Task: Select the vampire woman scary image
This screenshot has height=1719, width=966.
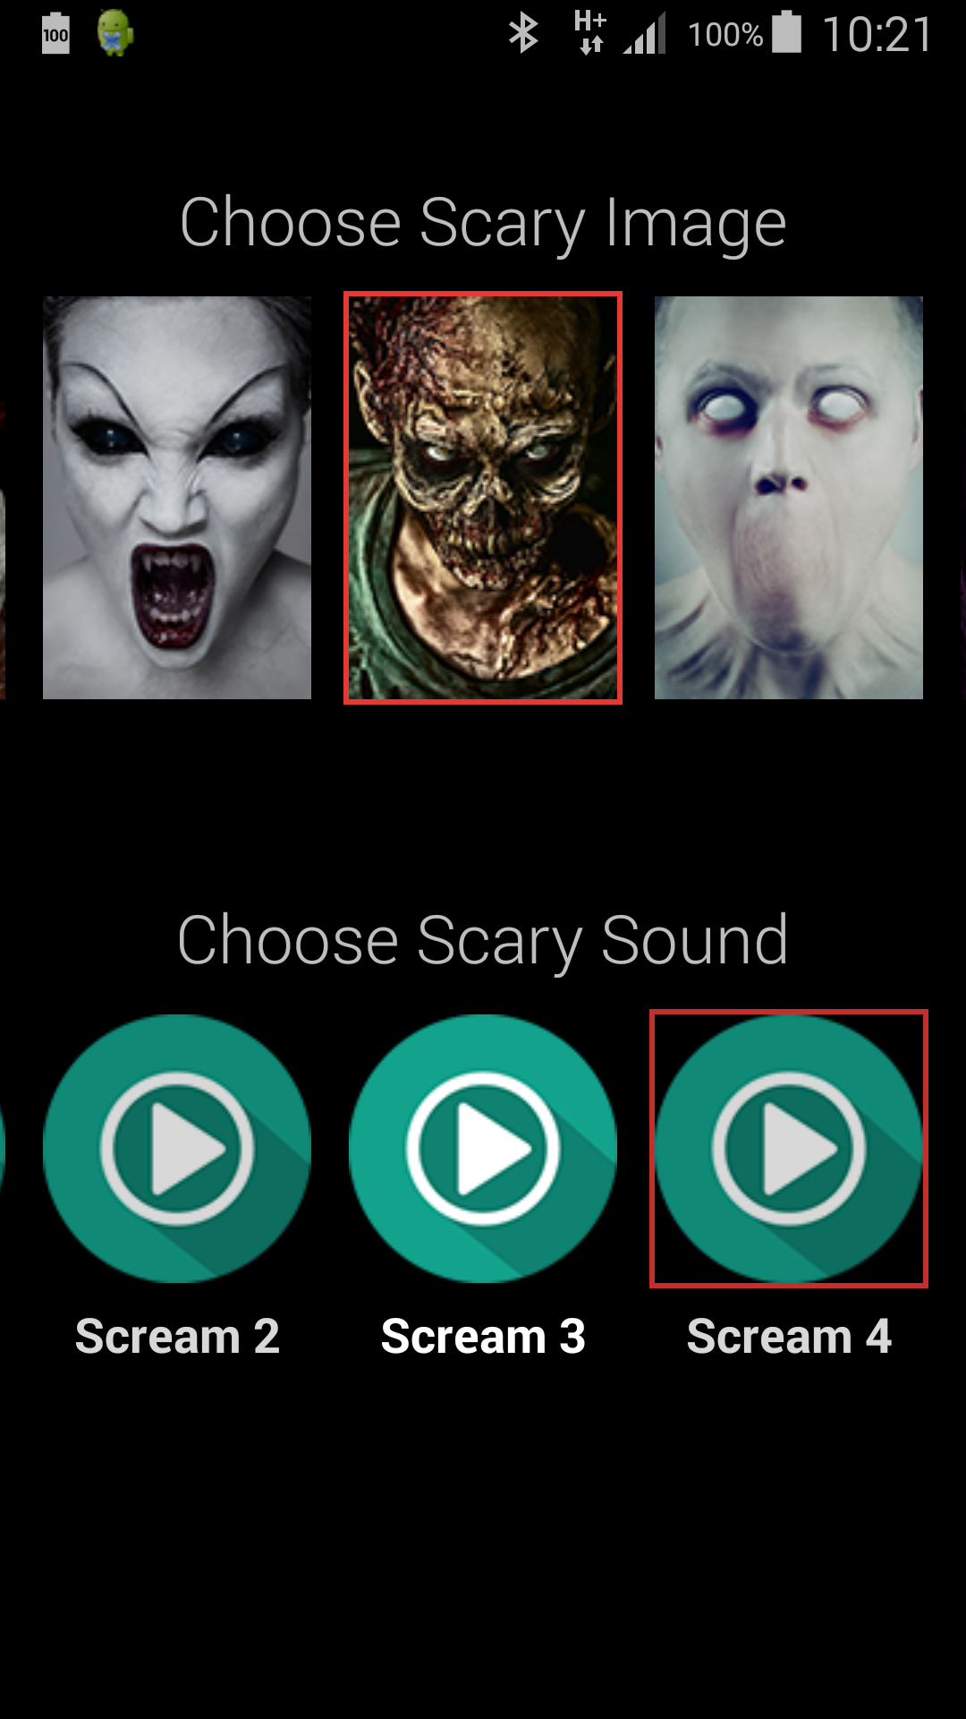Action: (x=177, y=498)
